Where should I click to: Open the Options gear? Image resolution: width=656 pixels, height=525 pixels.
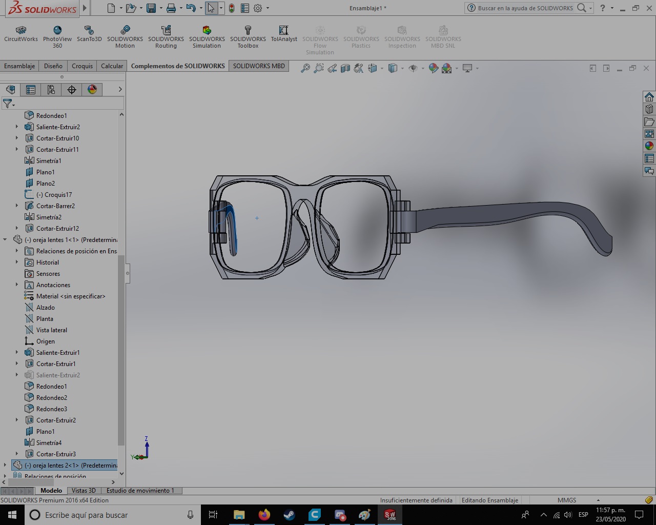click(258, 8)
